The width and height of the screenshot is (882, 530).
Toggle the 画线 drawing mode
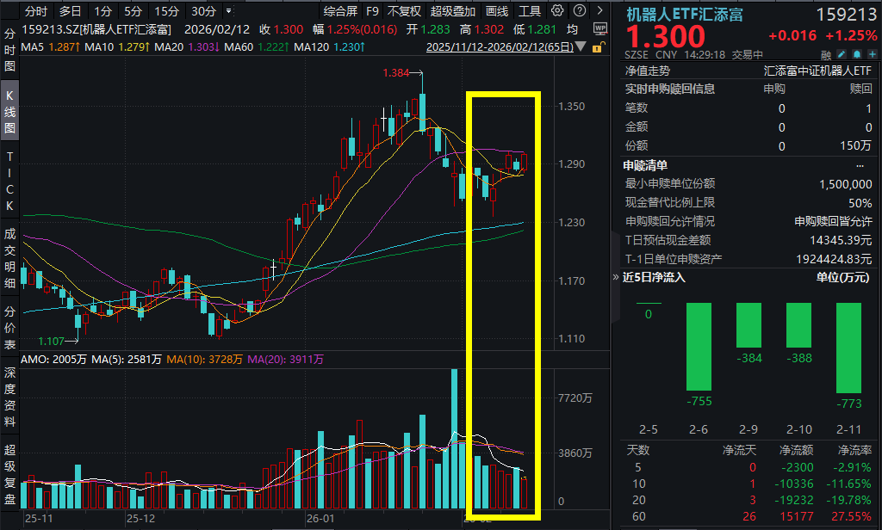(497, 11)
